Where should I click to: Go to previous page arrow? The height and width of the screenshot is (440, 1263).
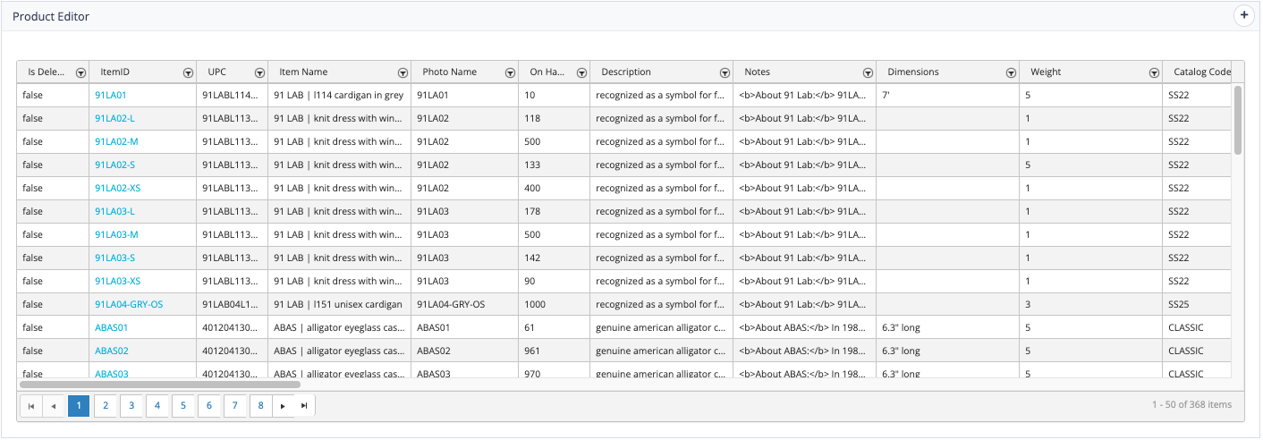[53, 406]
